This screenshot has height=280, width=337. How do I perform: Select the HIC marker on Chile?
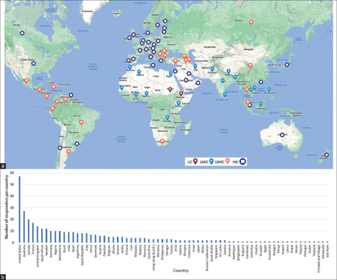pyautogui.click(x=60, y=147)
